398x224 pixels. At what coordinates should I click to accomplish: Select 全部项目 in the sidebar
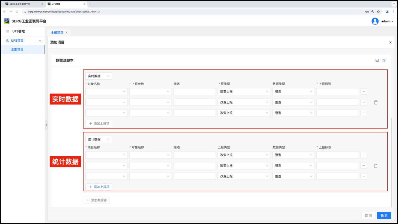[17, 50]
